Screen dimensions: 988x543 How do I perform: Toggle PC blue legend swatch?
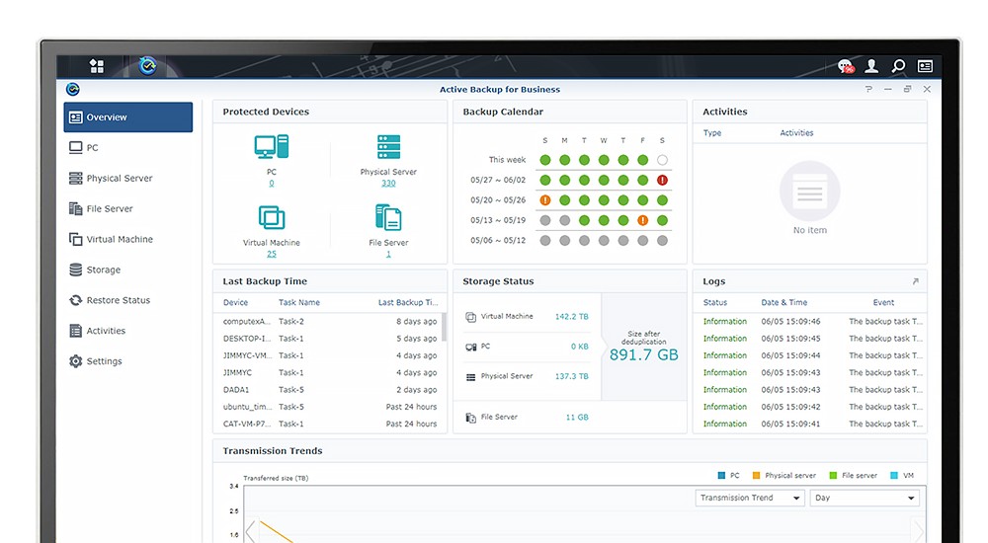click(x=721, y=476)
